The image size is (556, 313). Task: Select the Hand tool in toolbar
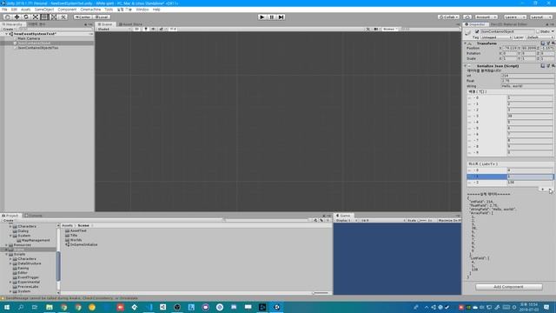click(7, 17)
